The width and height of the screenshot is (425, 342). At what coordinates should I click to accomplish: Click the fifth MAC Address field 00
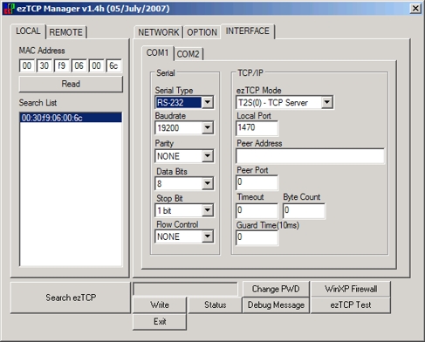[x=96, y=65]
